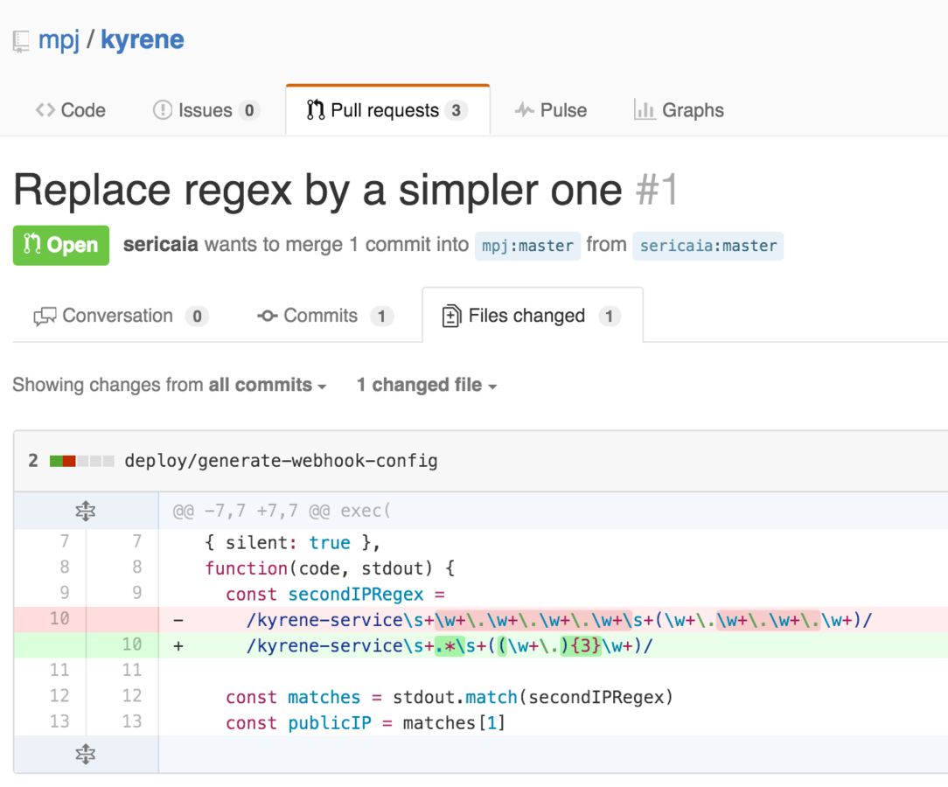The image size is (948, 787).
Task: Click the Conversation speech bubbles icon
Action: pos(45,317)
